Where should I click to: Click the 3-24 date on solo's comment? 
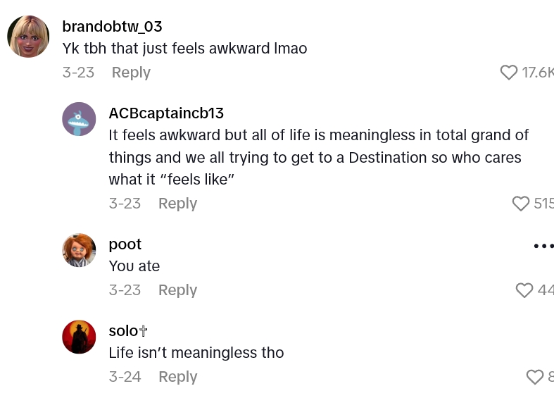click(x=125, y=377)
